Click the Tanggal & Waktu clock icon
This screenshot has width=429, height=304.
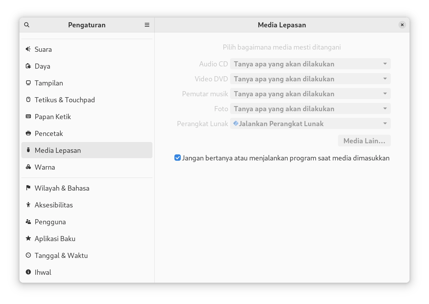(28, 255)
